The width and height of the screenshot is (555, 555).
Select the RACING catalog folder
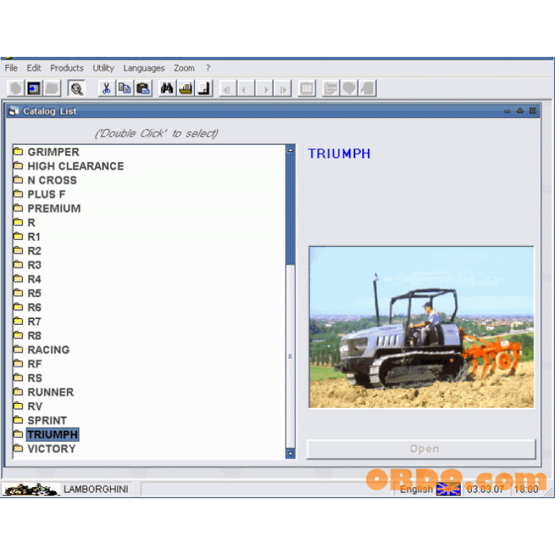(x=42, y=350)
